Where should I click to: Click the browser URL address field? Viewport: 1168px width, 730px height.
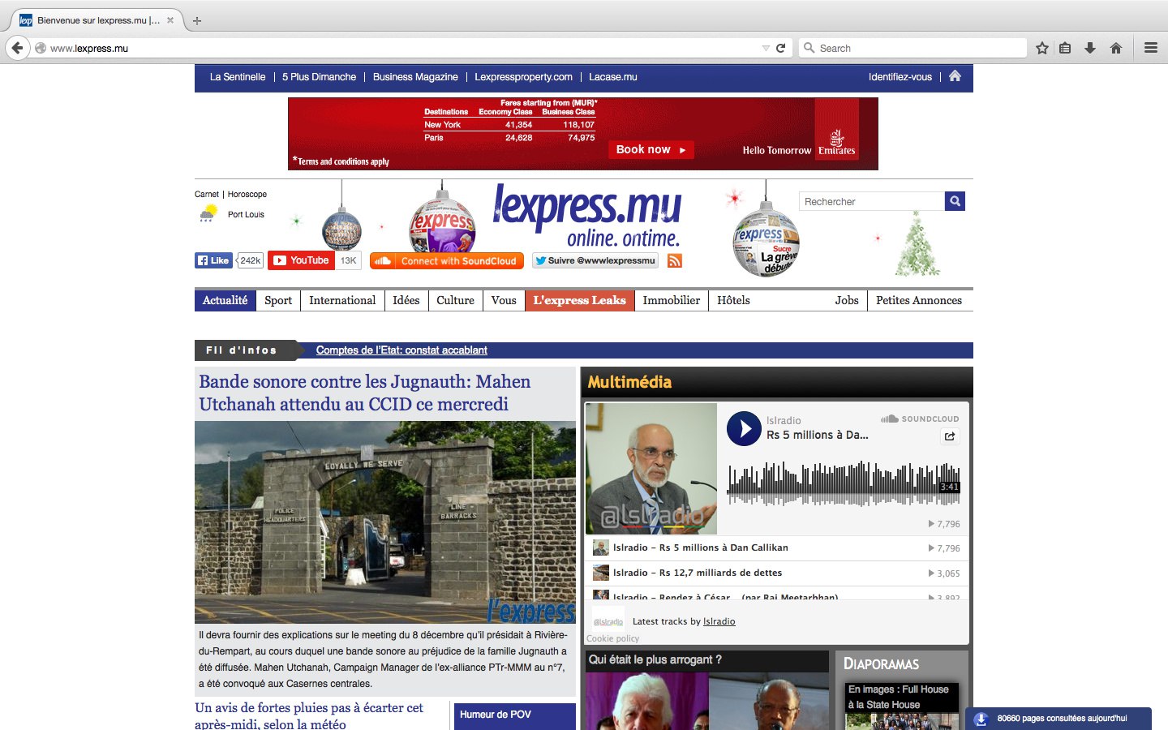tap(401, 48)
